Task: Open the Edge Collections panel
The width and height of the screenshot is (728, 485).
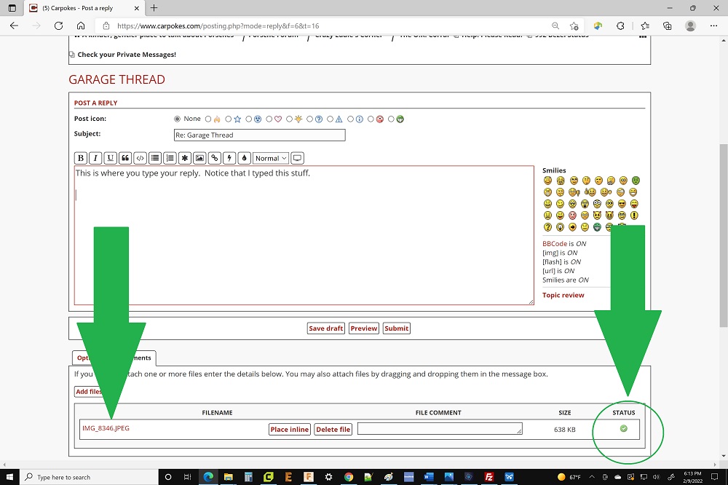Action: 668,25
